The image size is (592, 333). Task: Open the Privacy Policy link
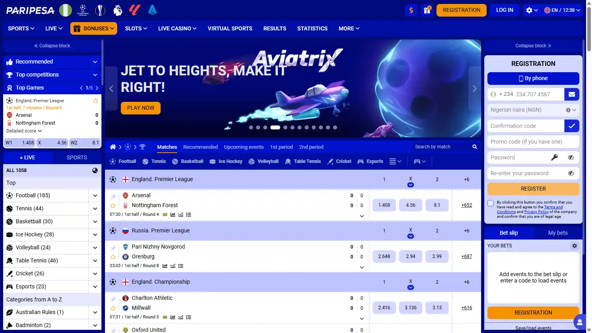click(x=536, y=212)
